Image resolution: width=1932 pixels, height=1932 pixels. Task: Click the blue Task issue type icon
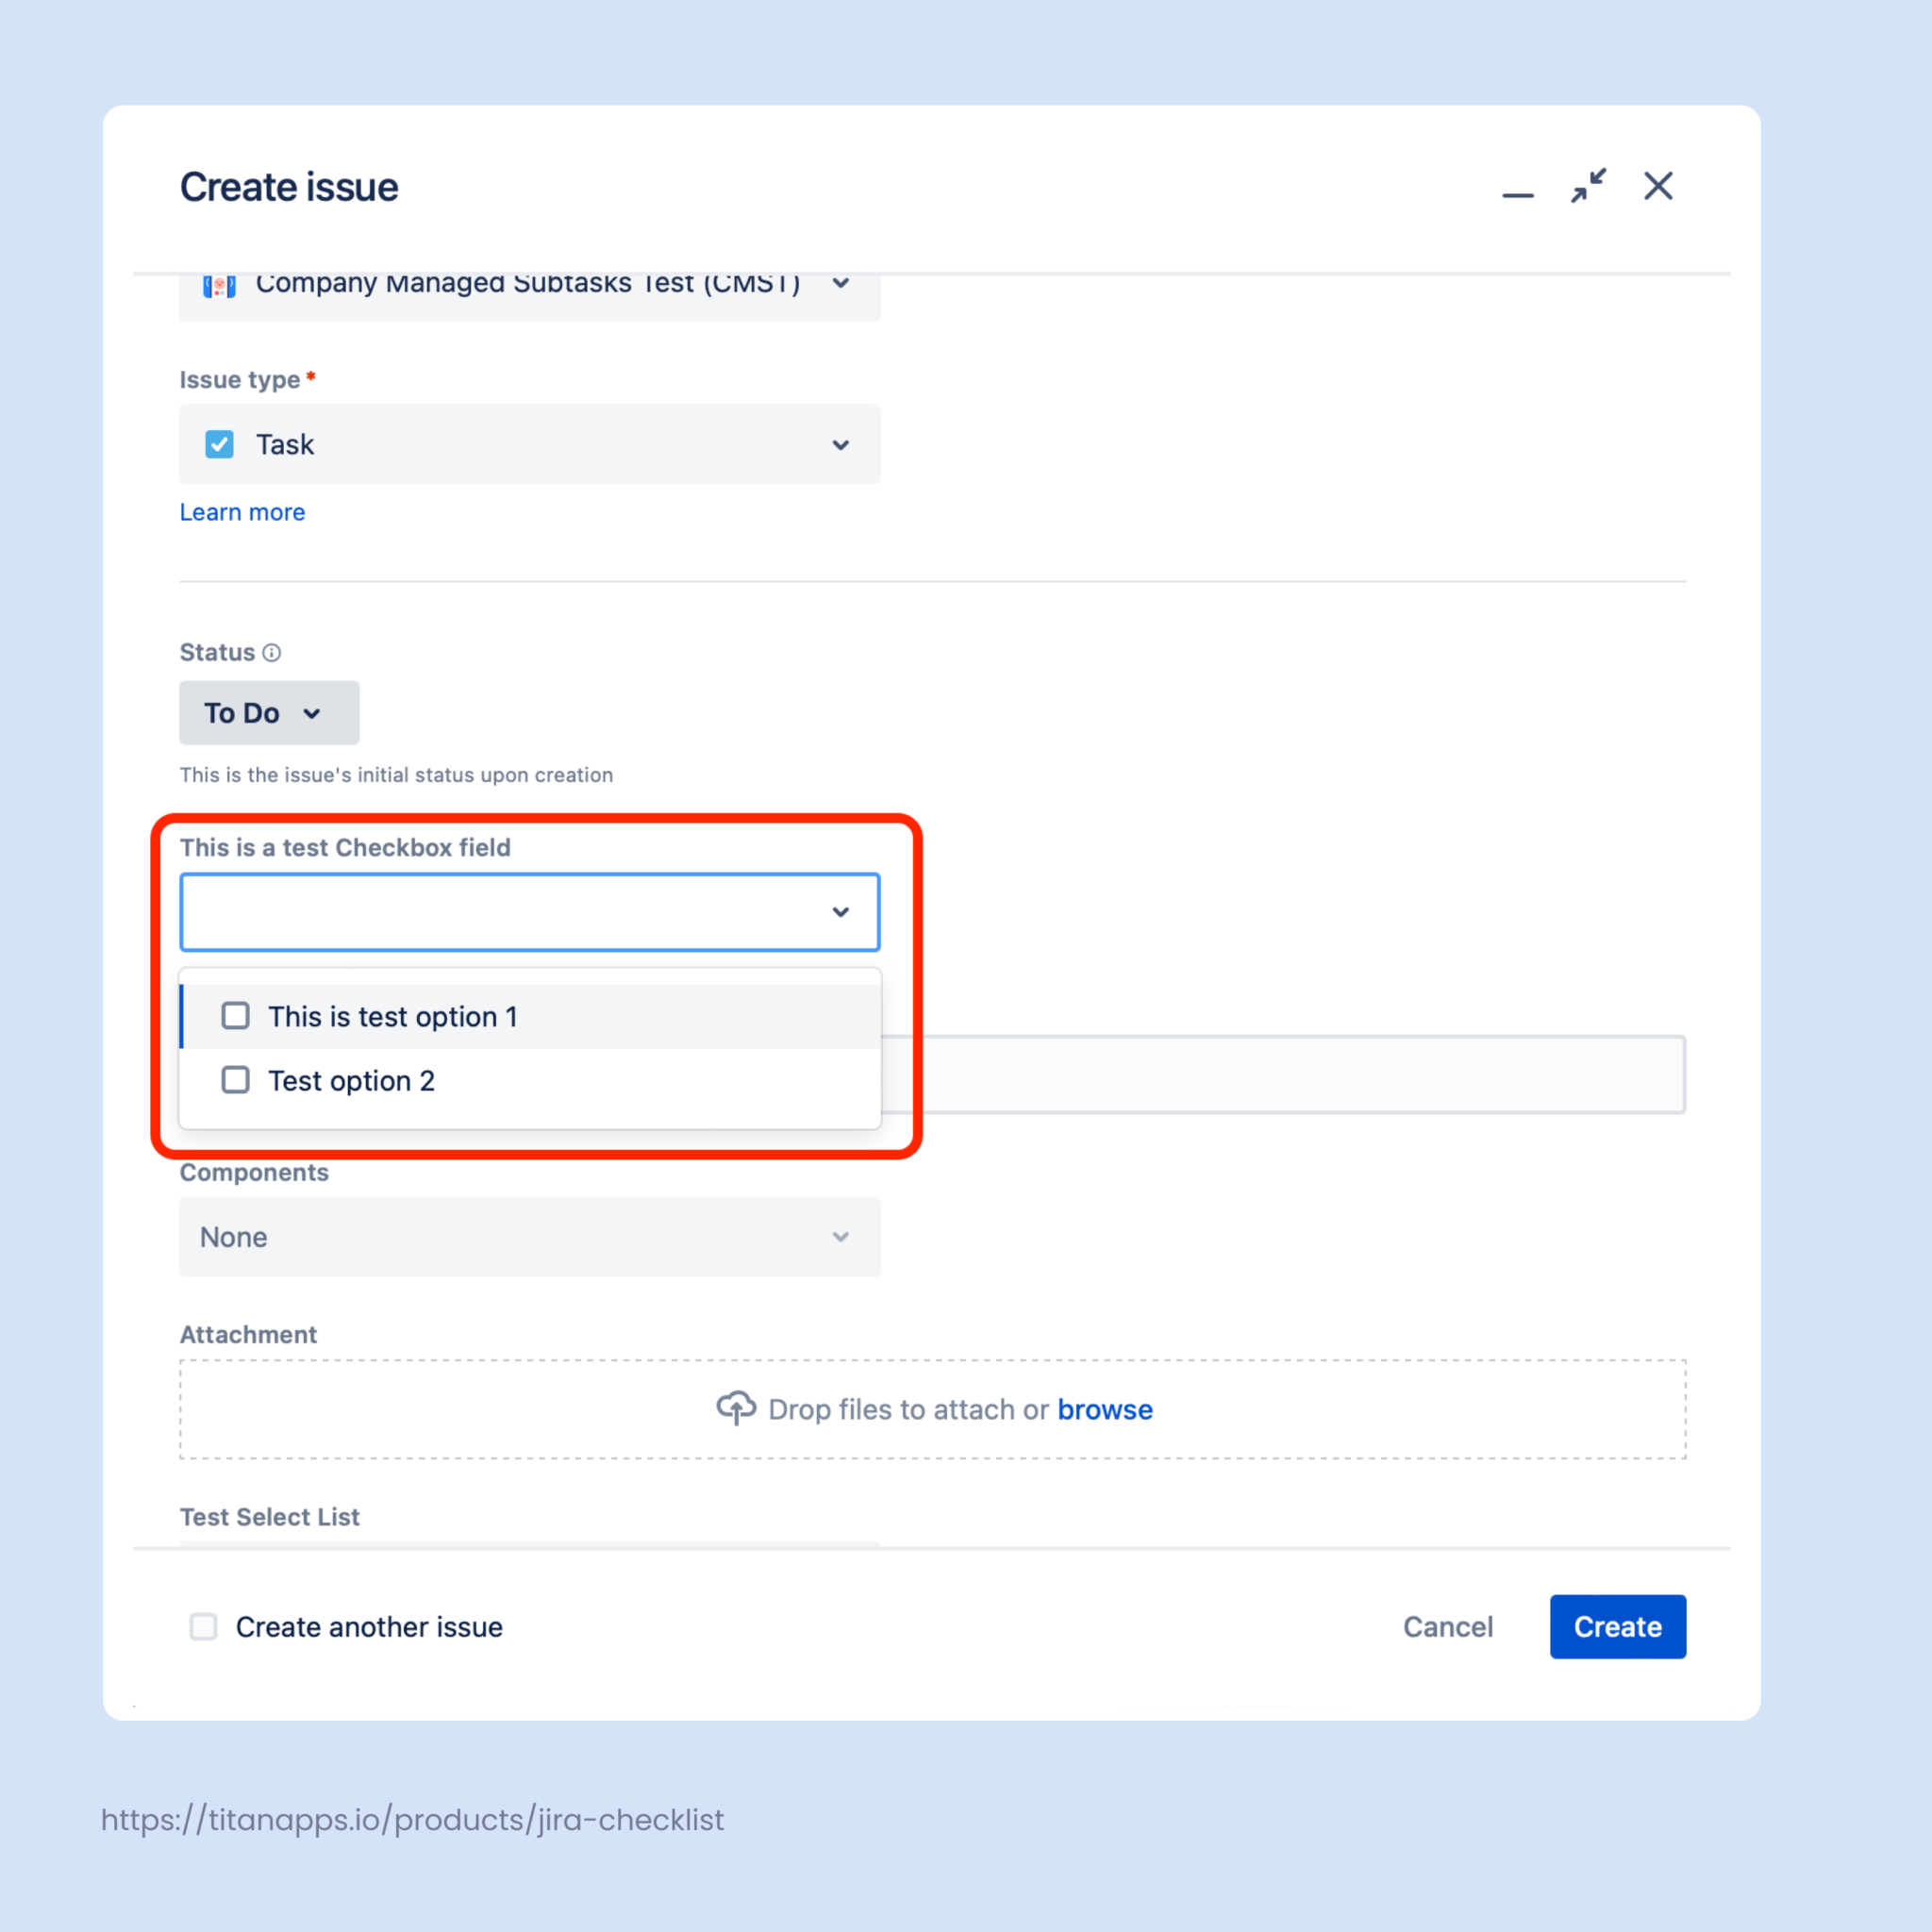click(219, 444)
